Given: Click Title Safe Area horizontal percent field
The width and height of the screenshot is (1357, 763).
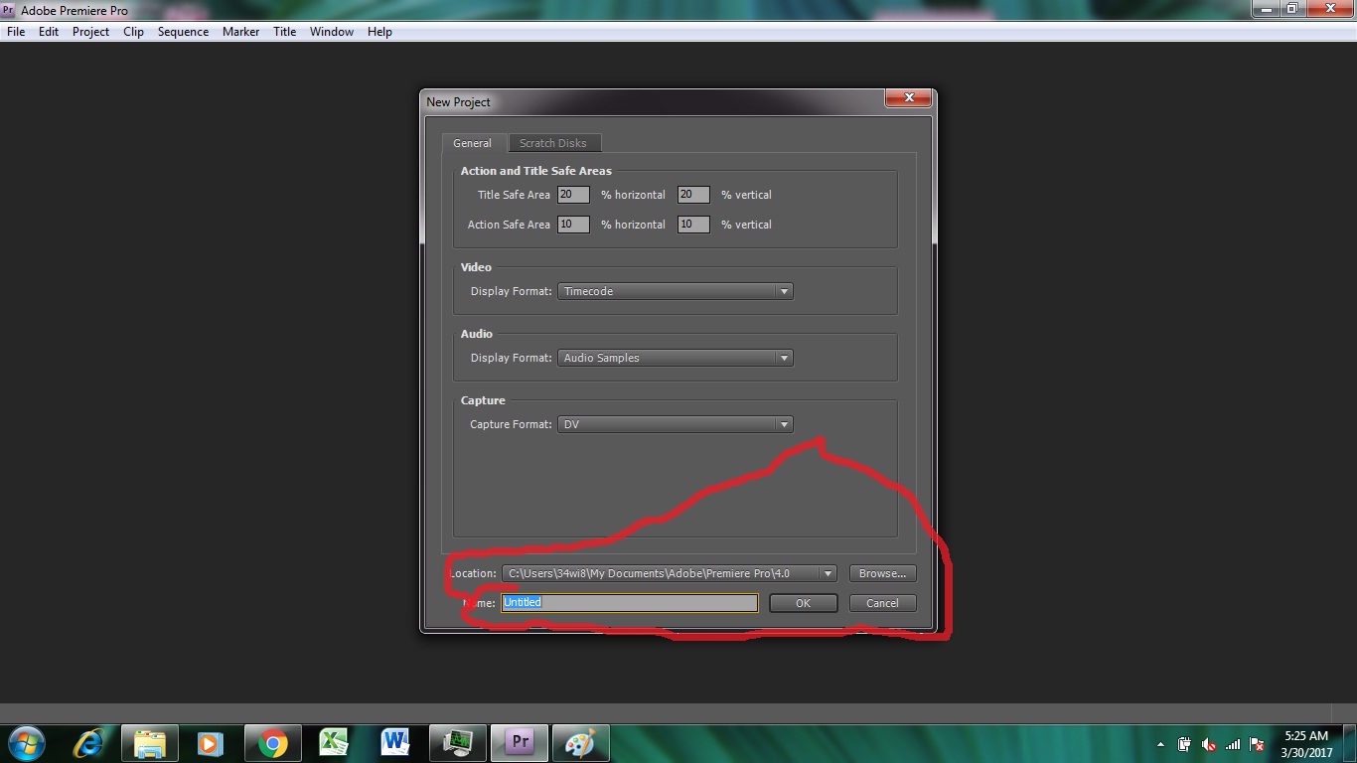Looking at the screenshot, I should (573, 195).
